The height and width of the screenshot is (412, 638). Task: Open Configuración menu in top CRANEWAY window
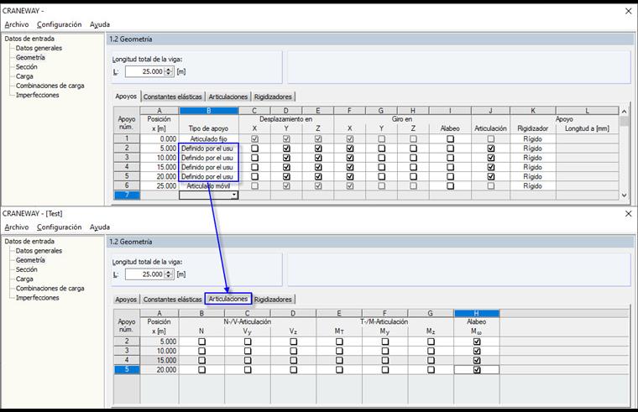(x=59, y=24)
